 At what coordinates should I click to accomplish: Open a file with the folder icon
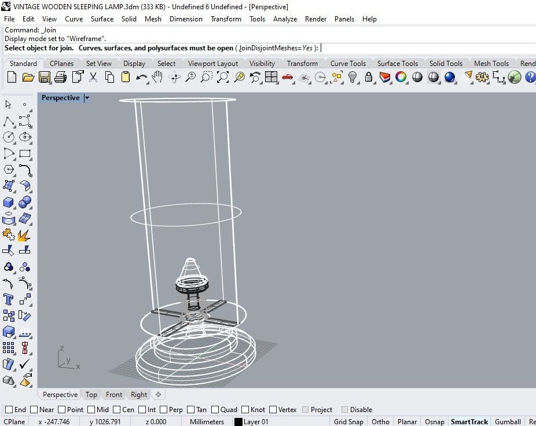point(28,77)
